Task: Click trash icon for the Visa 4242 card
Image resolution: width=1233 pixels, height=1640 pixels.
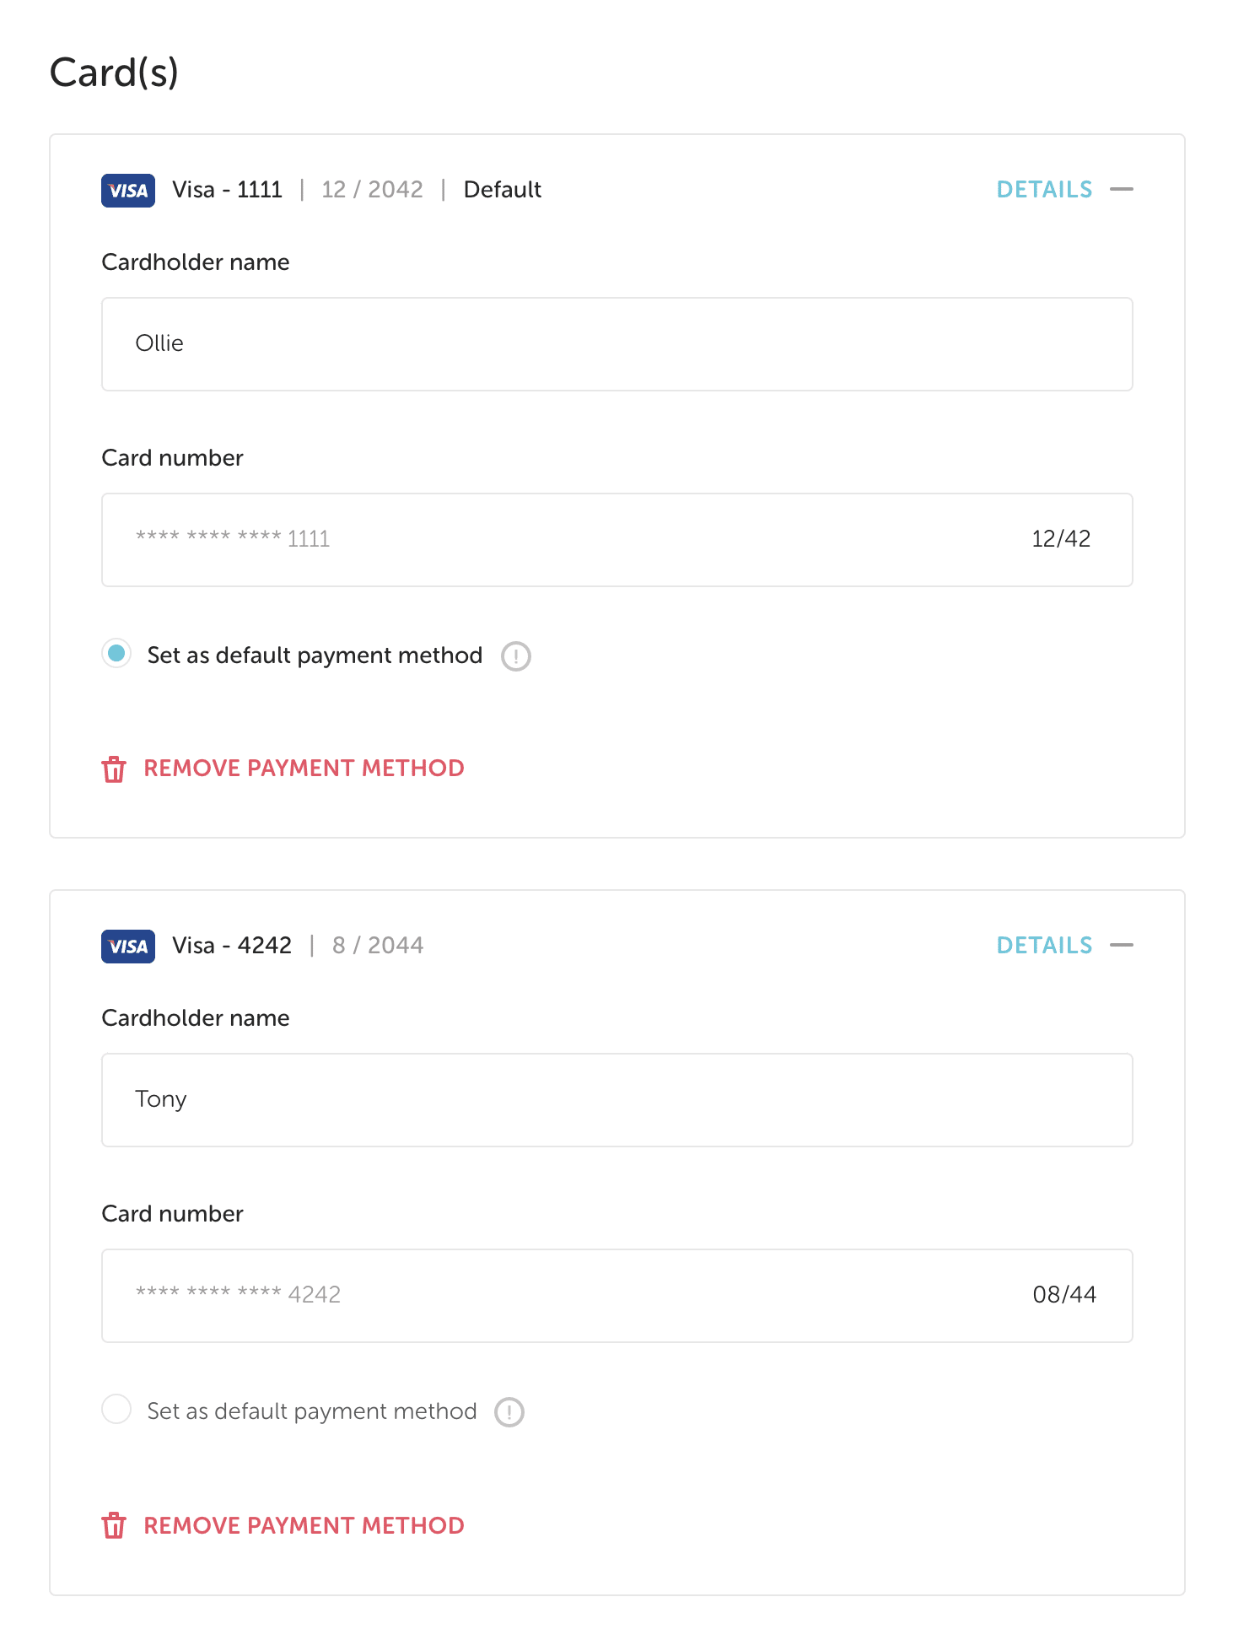Action: pos(114,1525)
